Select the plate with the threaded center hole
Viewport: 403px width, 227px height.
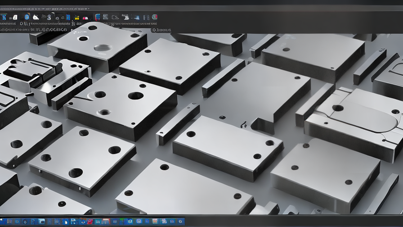[x=98, y=46]
